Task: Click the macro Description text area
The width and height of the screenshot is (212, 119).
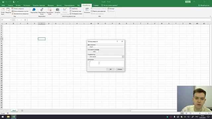Action: pos(107,64)
